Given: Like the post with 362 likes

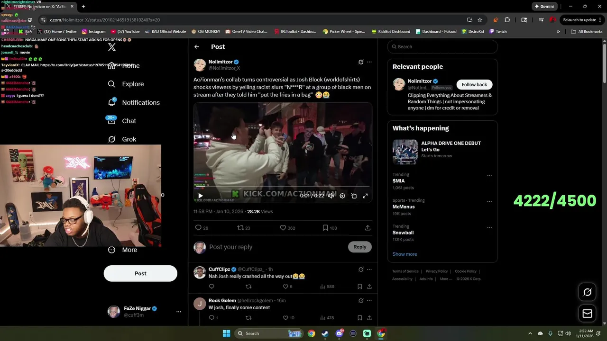Looking at the screenshot, I should point(287,228).
